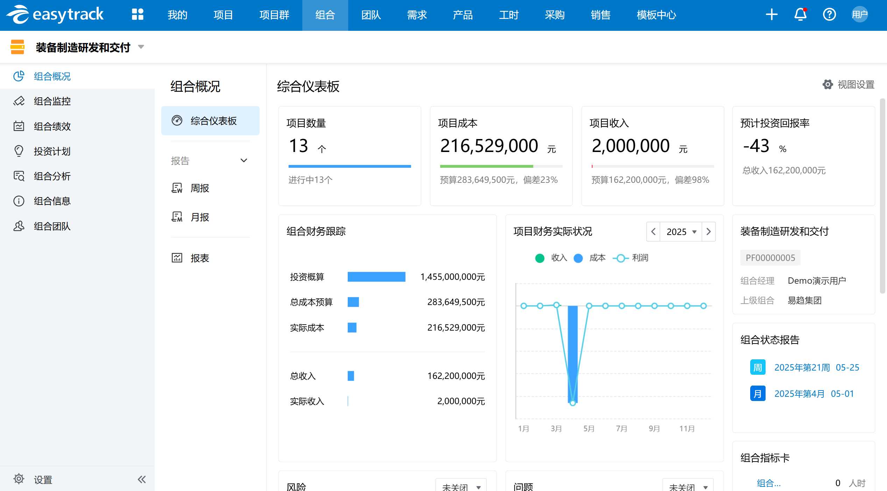Open the 周报 weekly report icon
The width and height of the screenshot is (887, 491).
[177, 188]
